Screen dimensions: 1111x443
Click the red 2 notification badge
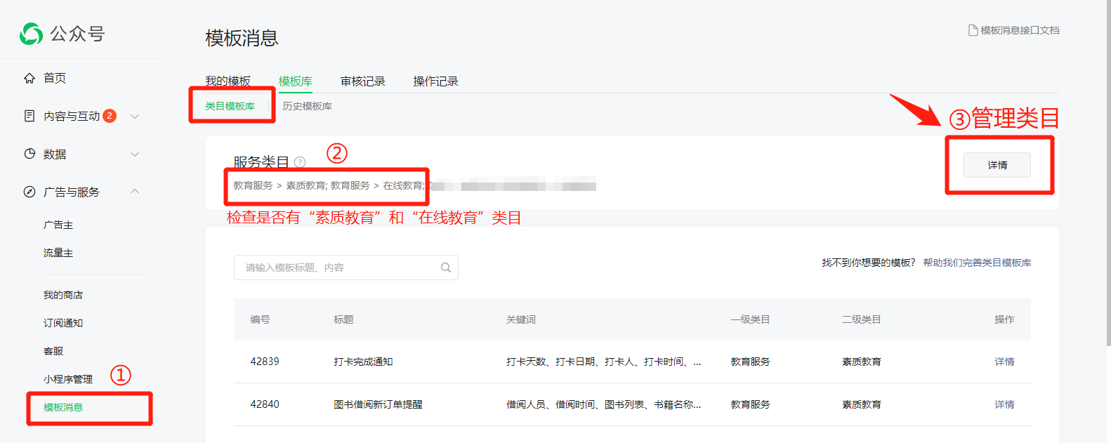click(x=110, y=116)
